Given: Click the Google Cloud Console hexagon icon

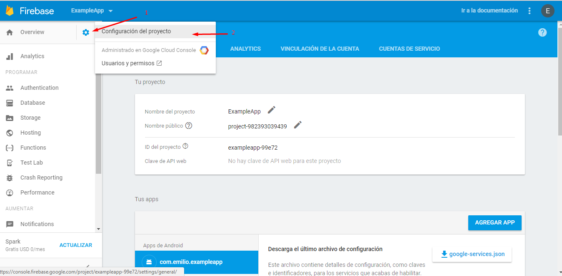Looking at the screenshot, I should [204, 50].
